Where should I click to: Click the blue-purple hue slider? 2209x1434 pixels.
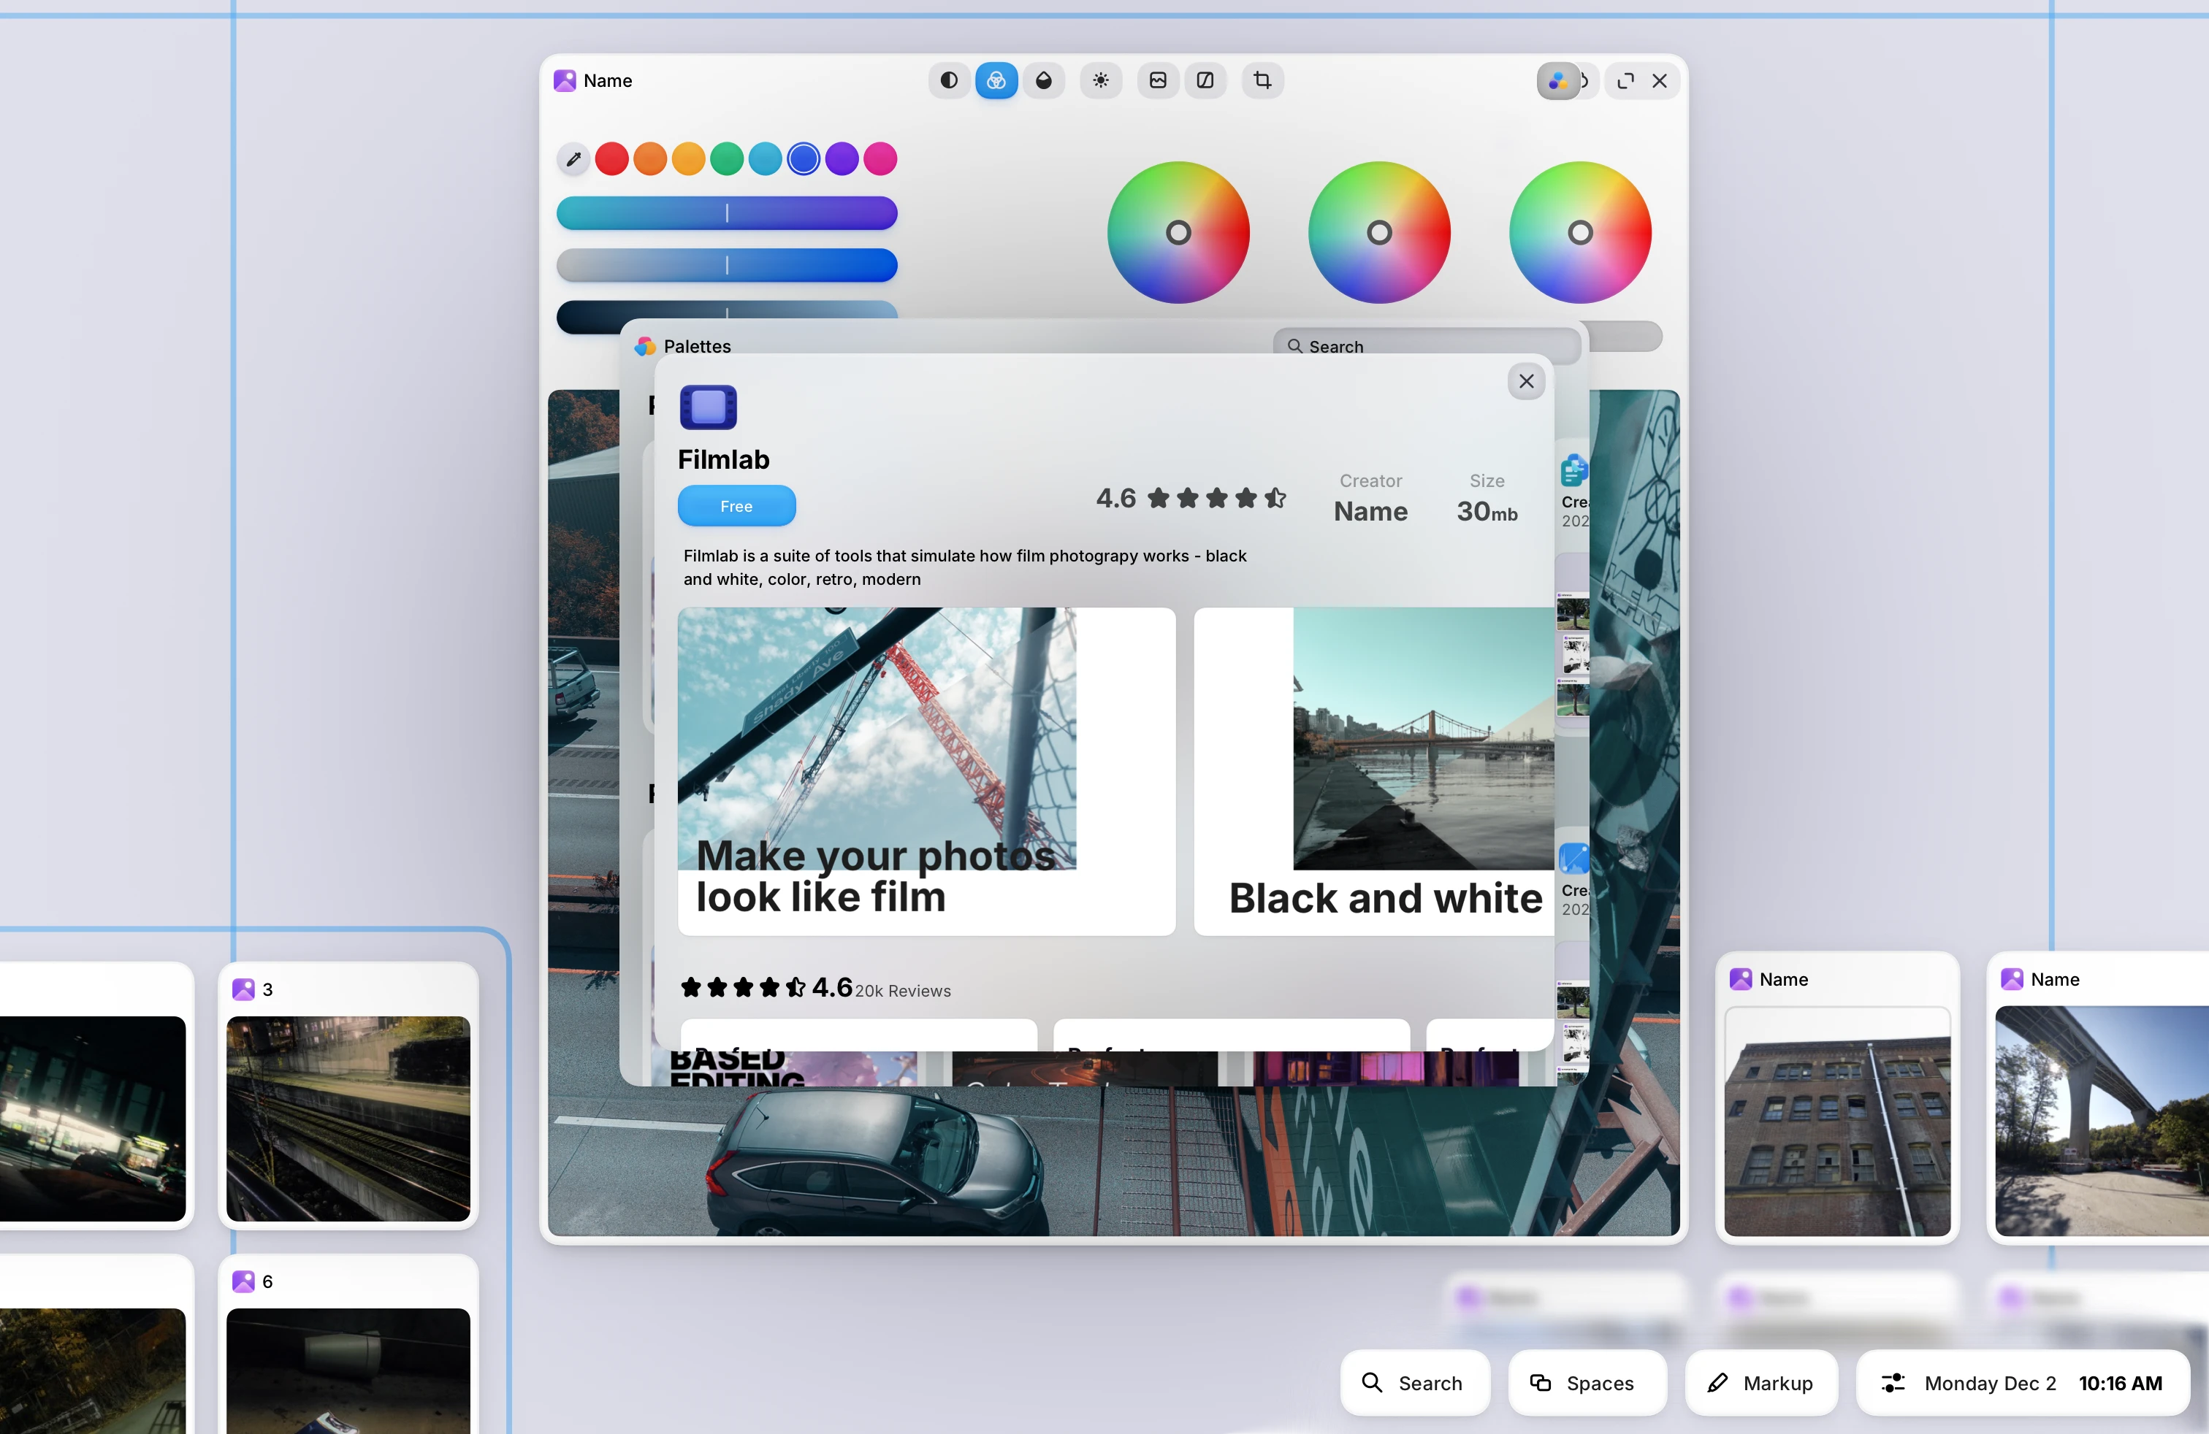click(x=727, y=213)
